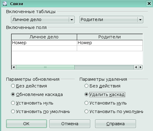Click the empty second row under Личное дело

pos(44,48)
